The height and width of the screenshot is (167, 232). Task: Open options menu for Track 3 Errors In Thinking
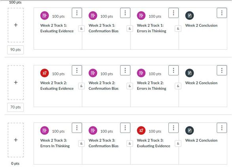point(77,128)
